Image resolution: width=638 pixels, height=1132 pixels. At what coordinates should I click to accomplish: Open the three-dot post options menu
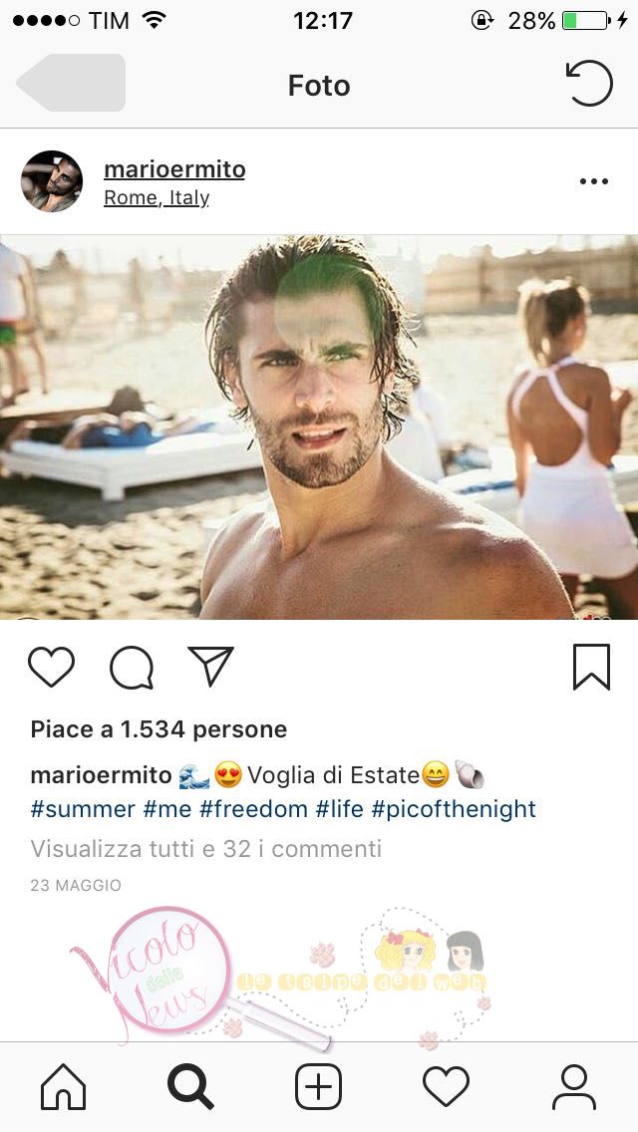(594, 181)
